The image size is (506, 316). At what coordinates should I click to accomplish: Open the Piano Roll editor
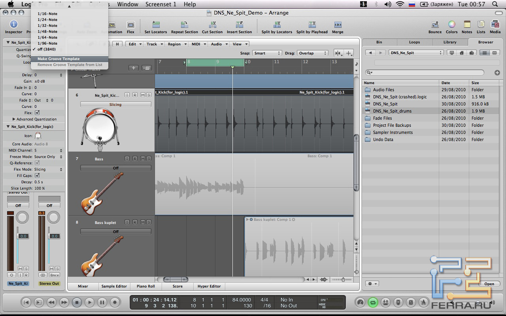(145, 286)
